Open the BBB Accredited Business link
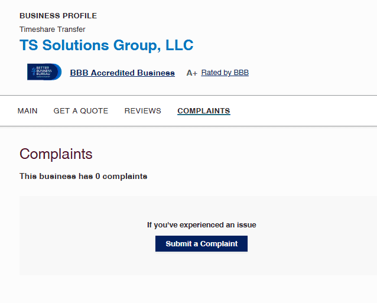 click(x=122, y=73)
